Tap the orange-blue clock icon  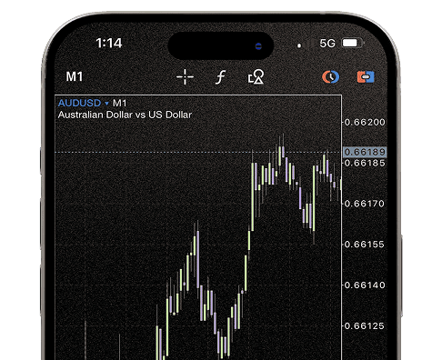point(330,77)
